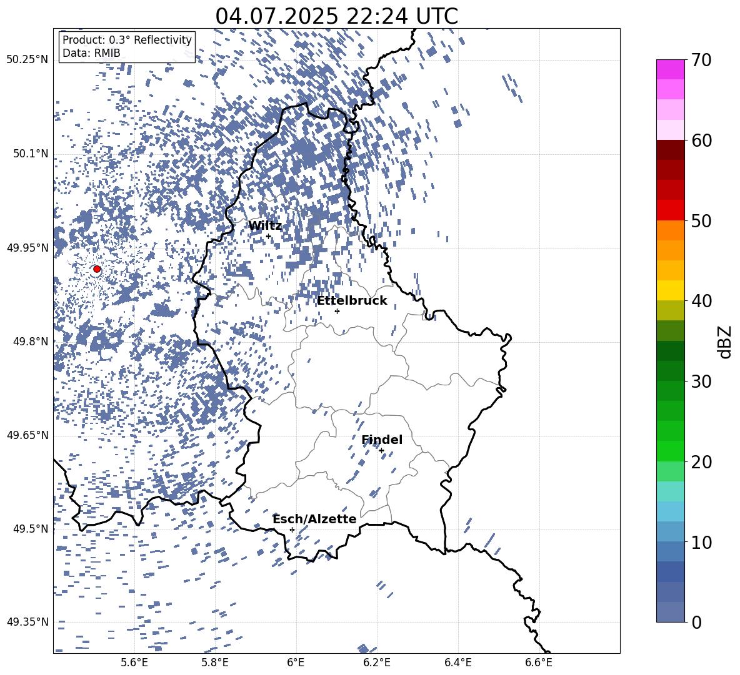
Task: Click the red radar site marker
Action: coord(97,269)
